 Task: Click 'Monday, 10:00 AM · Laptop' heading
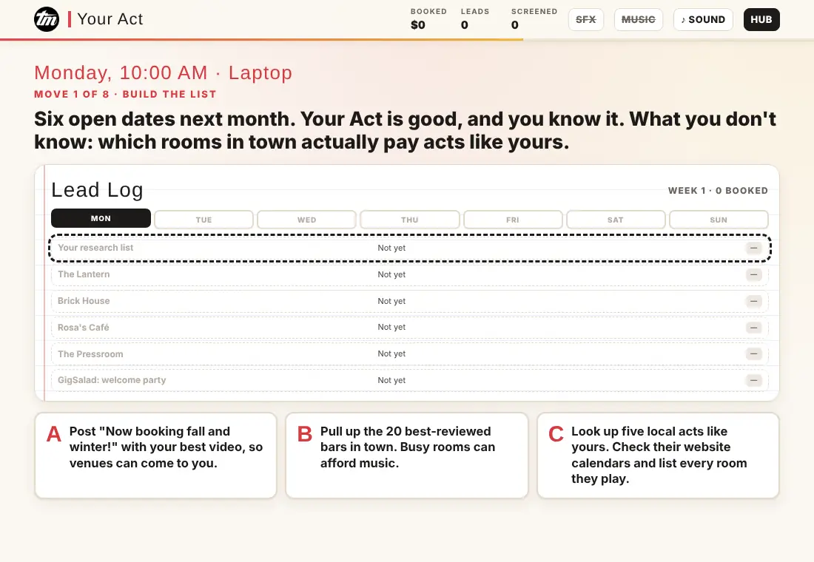point(163,72)
